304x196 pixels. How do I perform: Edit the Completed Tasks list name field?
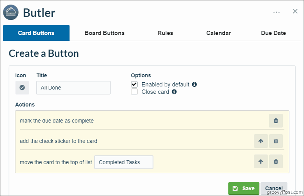[x=124, y=162]
